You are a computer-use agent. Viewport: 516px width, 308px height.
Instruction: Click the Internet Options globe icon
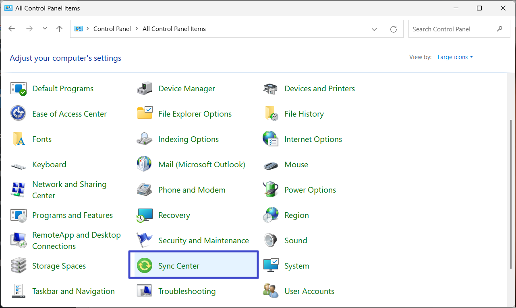click(x=270, y=139)
